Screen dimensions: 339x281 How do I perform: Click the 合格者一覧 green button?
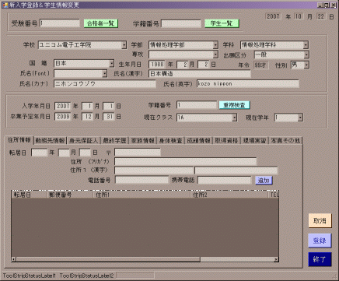101,23
